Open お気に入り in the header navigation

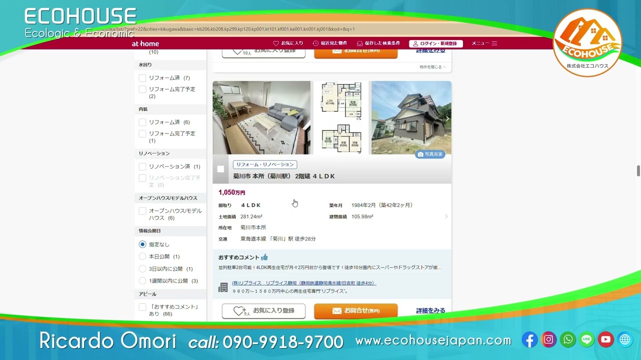(292, 43)
